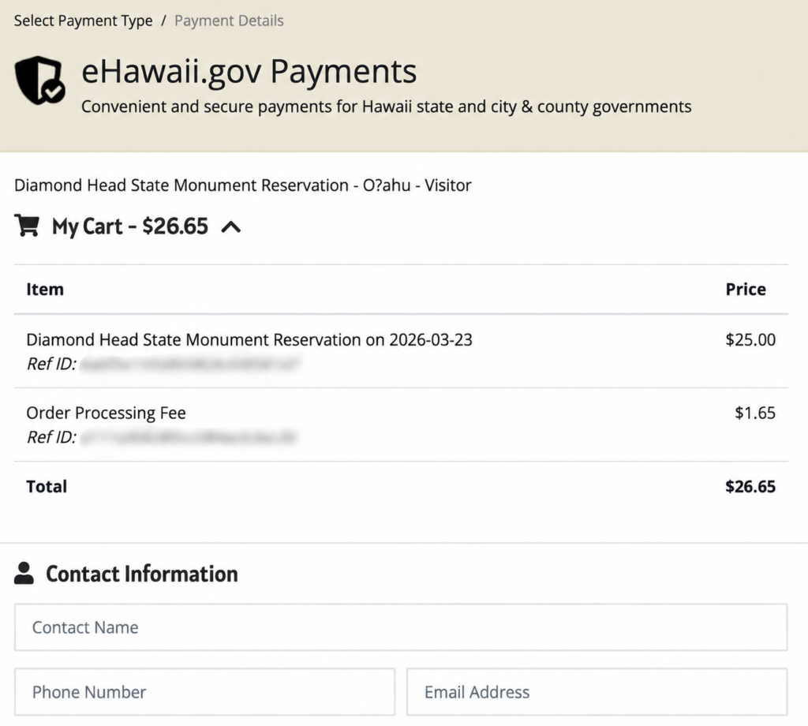808x726 pixels.
Task: Click the eHawaii.gov Payments title
Action: (249, 70)
